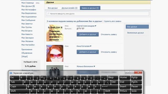Open Мои Новости

(x=27, y=34)
